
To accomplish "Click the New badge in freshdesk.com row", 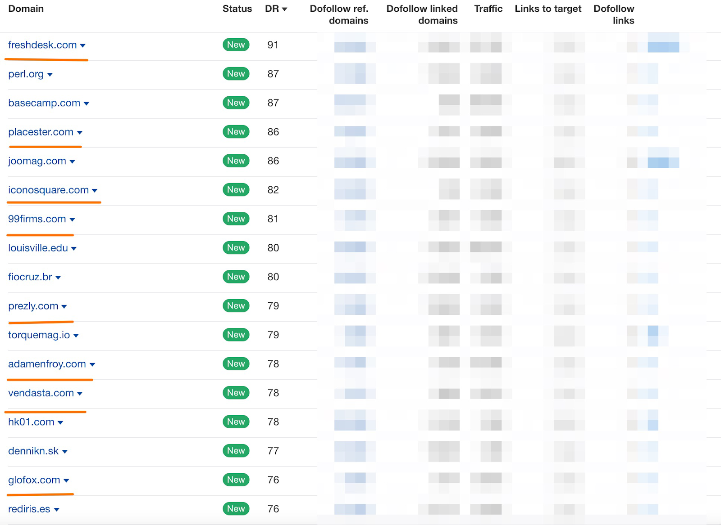I will 236,45.
